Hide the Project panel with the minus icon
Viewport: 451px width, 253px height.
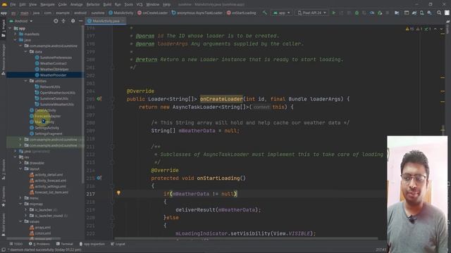(x=80, y=21)
